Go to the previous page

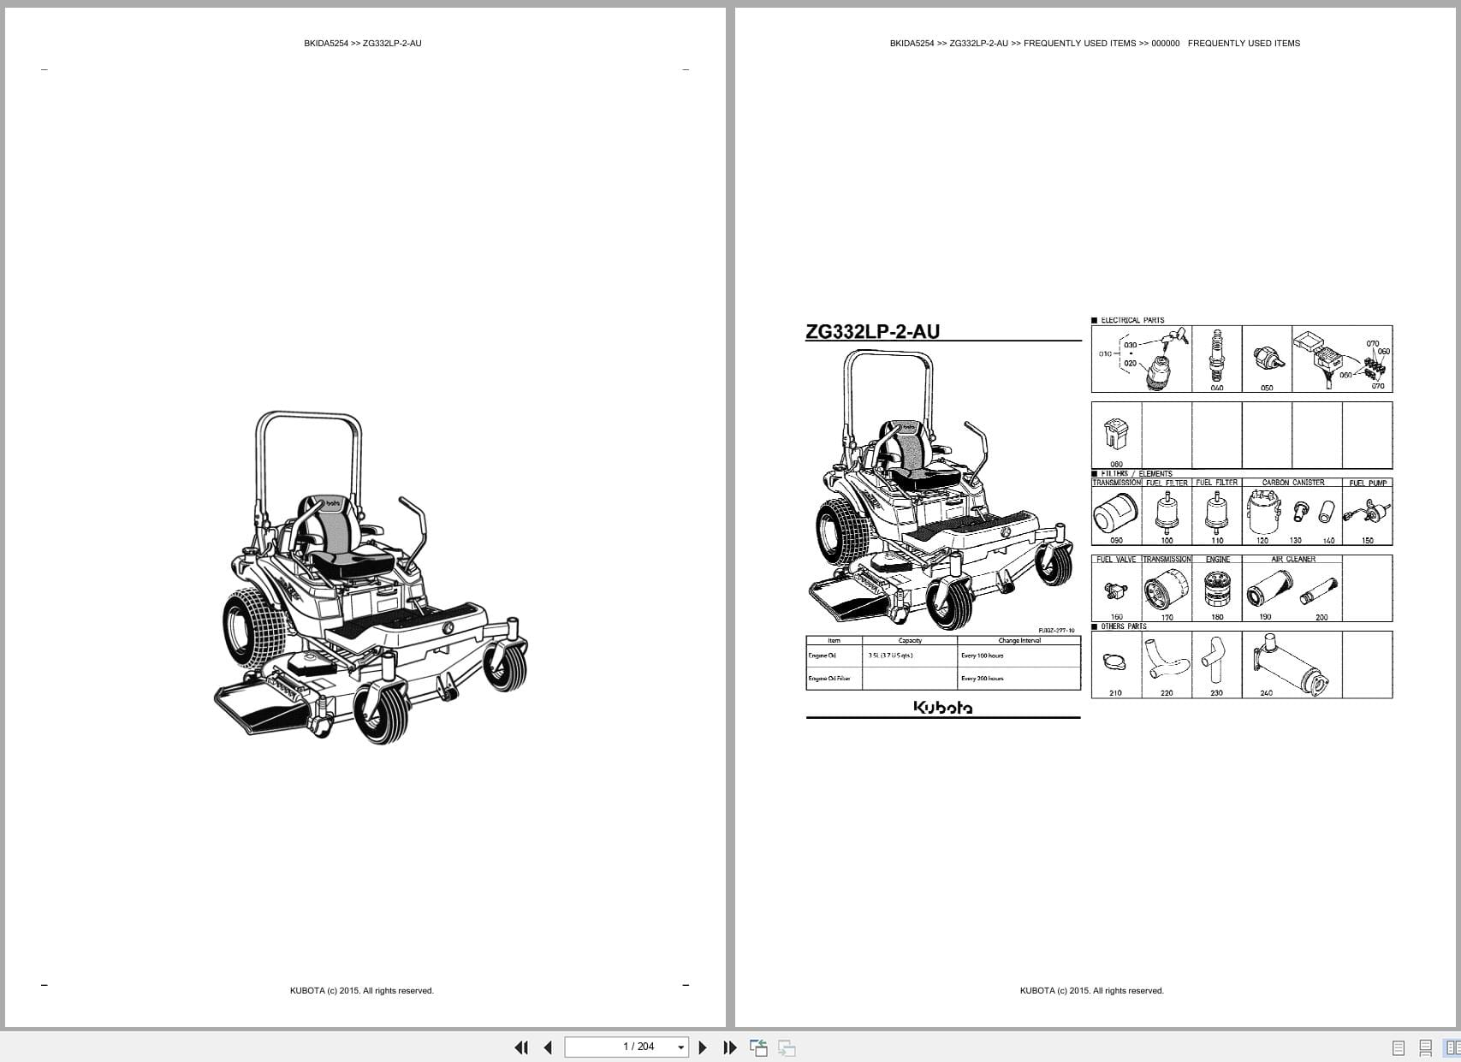coord(549,1047)
